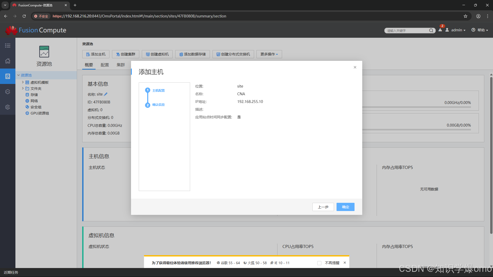
Task: Click the search magnifier icon
Action: (431, 31)
